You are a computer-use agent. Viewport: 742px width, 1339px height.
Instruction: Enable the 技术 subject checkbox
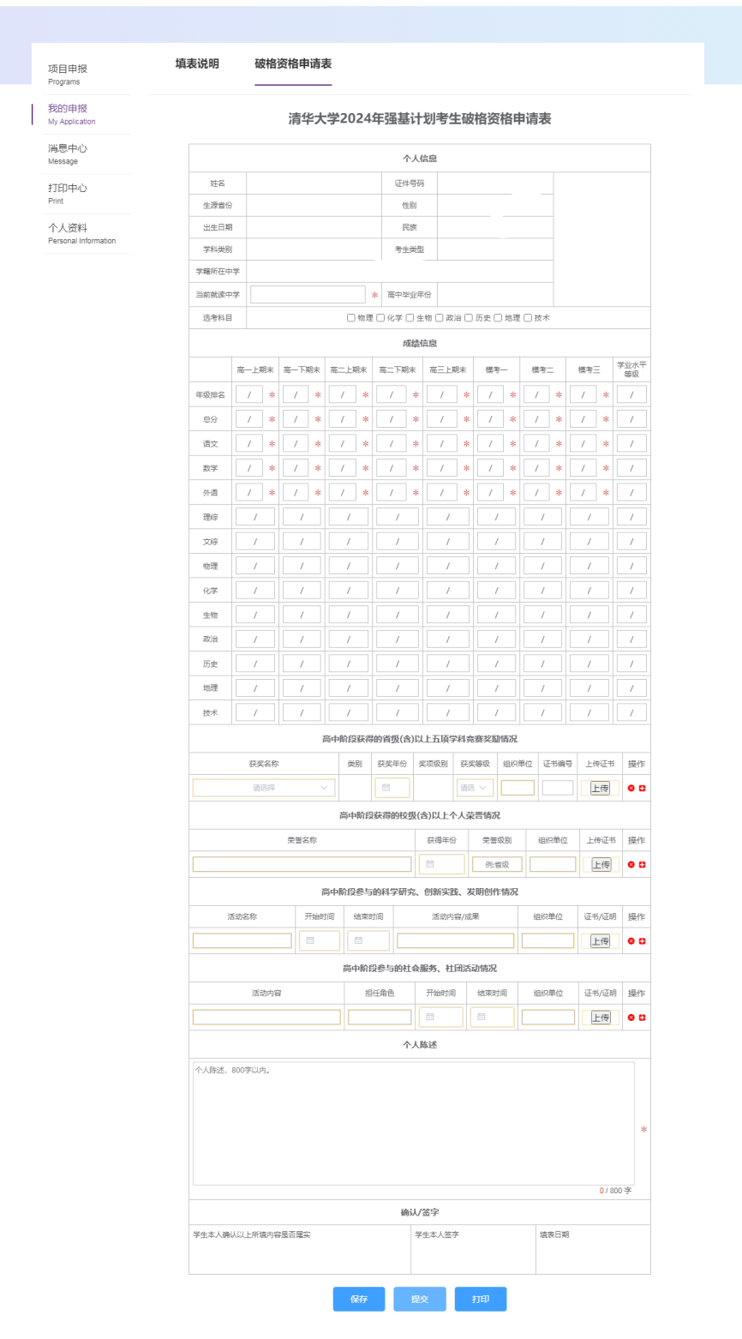pos(528,318)
